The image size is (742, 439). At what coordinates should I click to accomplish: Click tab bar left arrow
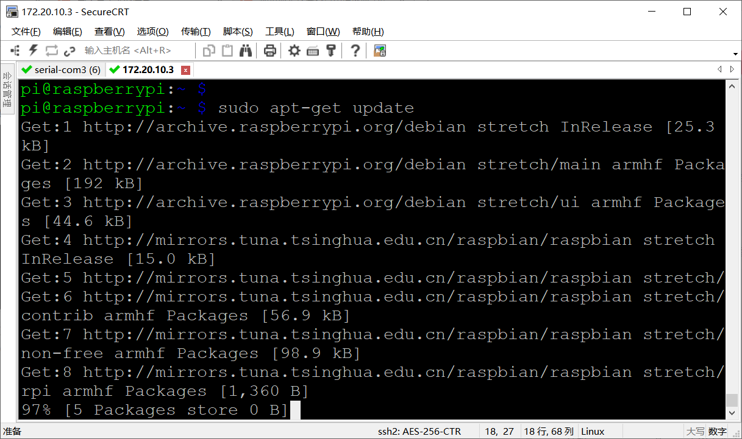(x=719, y=69)
